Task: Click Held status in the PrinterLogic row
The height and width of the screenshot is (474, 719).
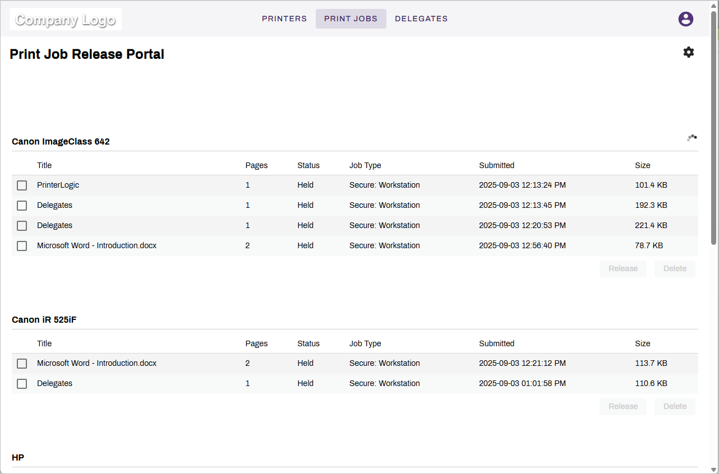Action: [x=306, y=185]
